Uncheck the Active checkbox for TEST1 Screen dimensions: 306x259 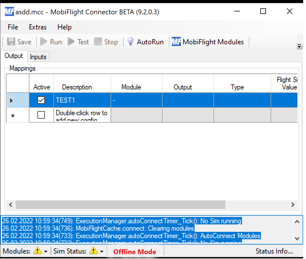41,100
